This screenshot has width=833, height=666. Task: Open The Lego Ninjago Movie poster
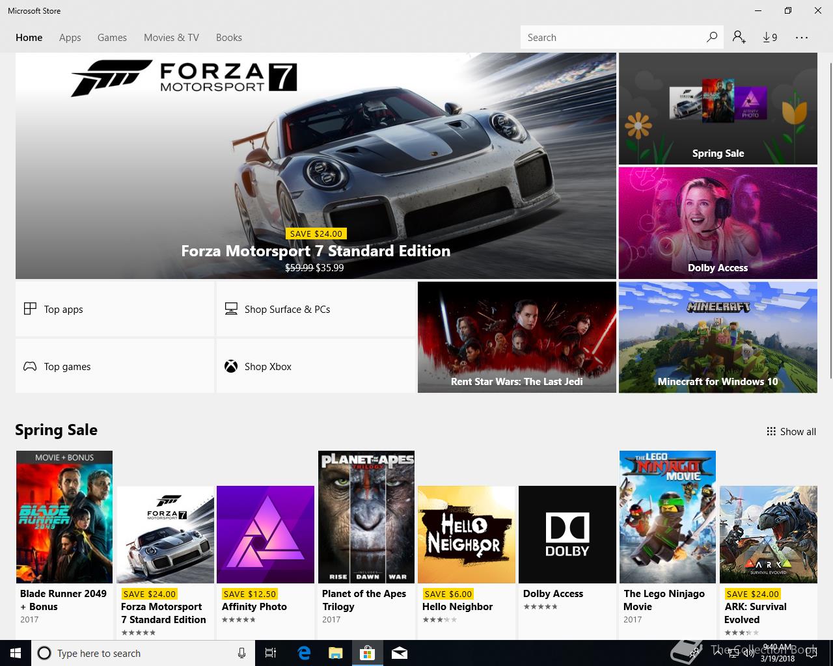[668, 517]
